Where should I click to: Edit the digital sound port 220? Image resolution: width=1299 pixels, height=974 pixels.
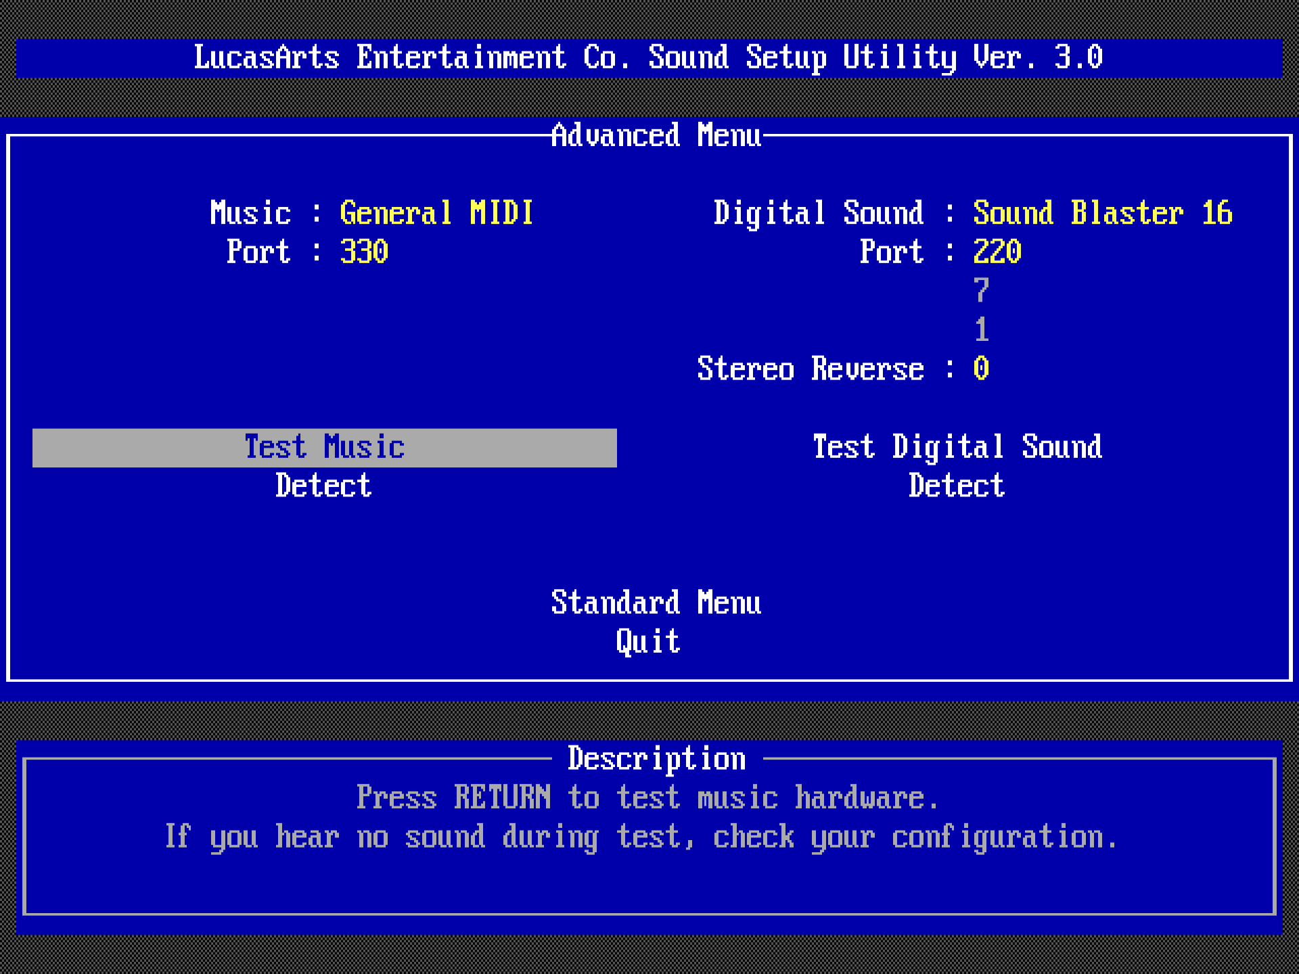click(x=997, y=252)
